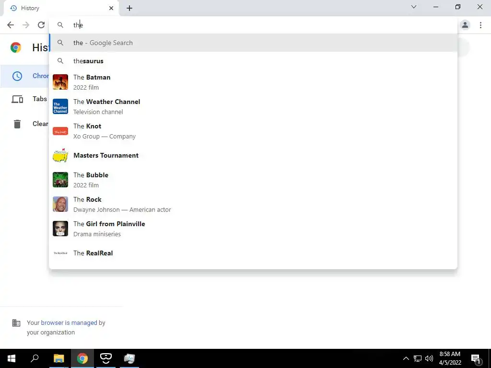Screen dimensions: 491x368
Task: Click the search icon in the address bar
Action: 60,25
